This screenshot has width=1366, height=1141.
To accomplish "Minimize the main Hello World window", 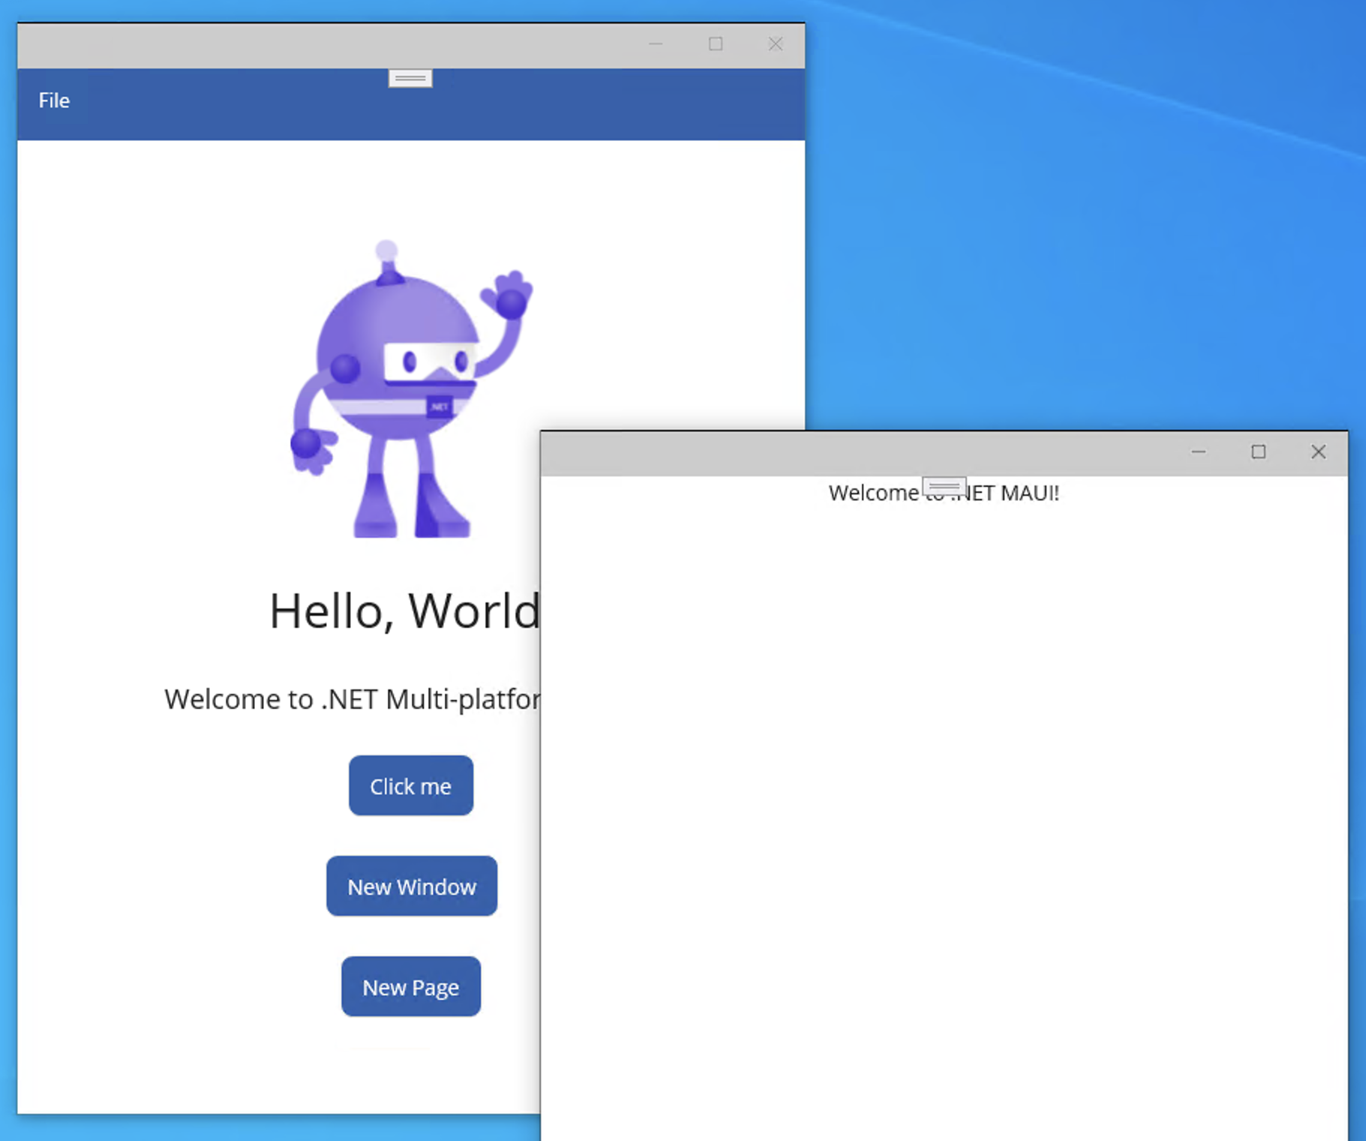I will click(x=656, y=44).
